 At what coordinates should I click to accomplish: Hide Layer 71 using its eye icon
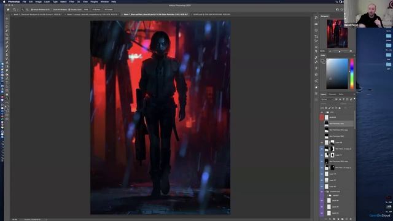pos(322,155)
